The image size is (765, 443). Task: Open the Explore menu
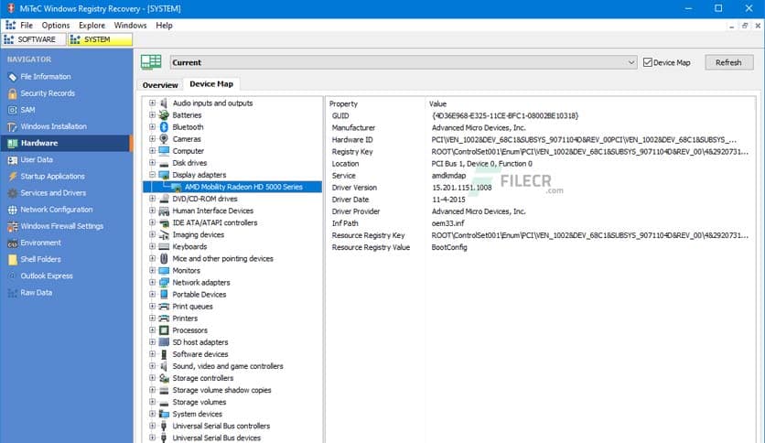(92, 26)
